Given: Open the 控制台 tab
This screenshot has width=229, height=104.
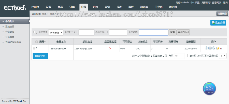Looking at the screenshot, I should pos(35,7).
